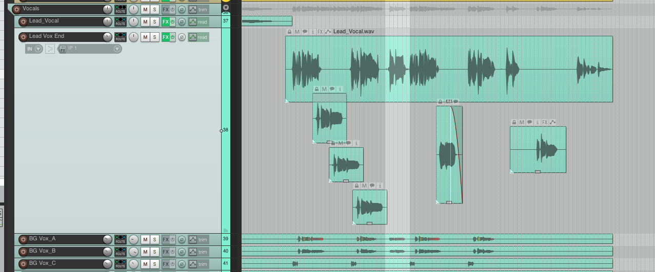
Task: Toggle phase invert on BG Vox_A track
Action: pos(182,239)
